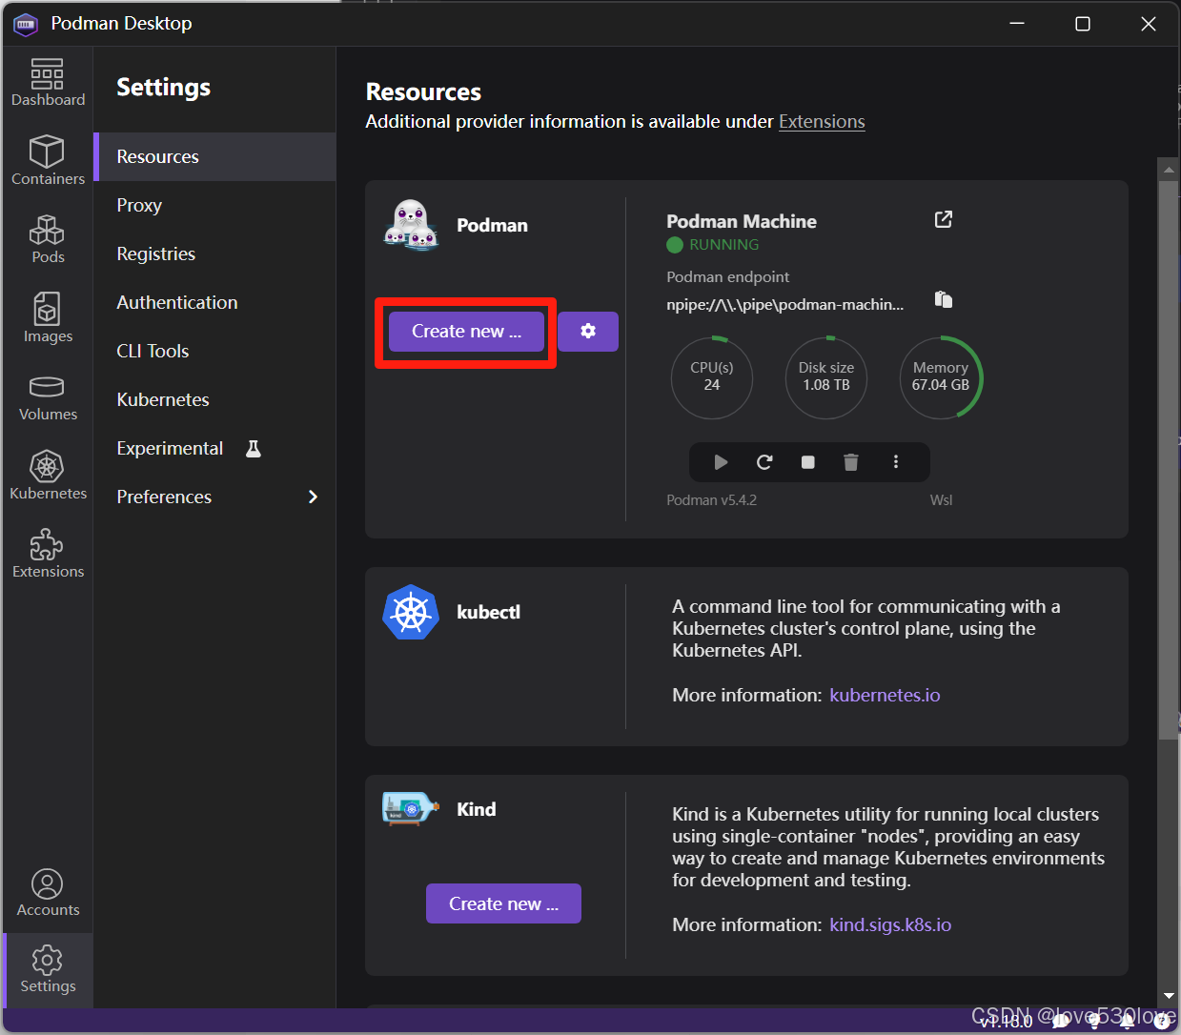Click the scrollbar down arrow
Screen dimensions: 1181x1035
1169,996
